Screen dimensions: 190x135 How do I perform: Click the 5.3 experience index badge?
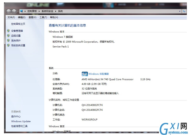(x=85, y=74)
